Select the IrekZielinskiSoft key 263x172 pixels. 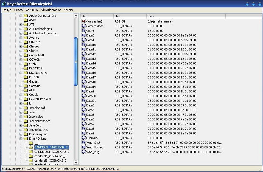pyautogui.click(x=40, y=121)
